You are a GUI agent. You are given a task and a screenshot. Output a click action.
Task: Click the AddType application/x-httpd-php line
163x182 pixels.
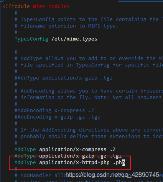point(70,162)
